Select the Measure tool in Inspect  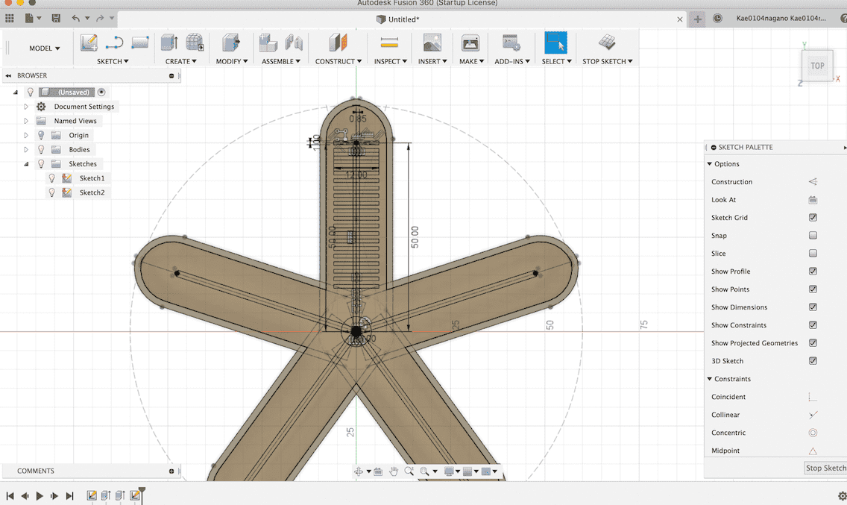coord(388,43)
